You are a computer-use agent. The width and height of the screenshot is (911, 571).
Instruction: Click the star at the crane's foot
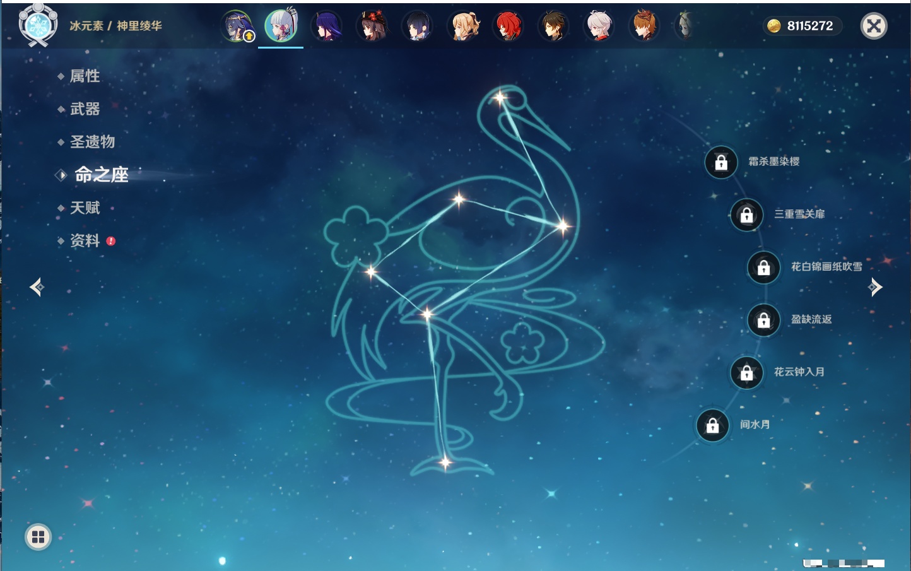coord(445,462)
